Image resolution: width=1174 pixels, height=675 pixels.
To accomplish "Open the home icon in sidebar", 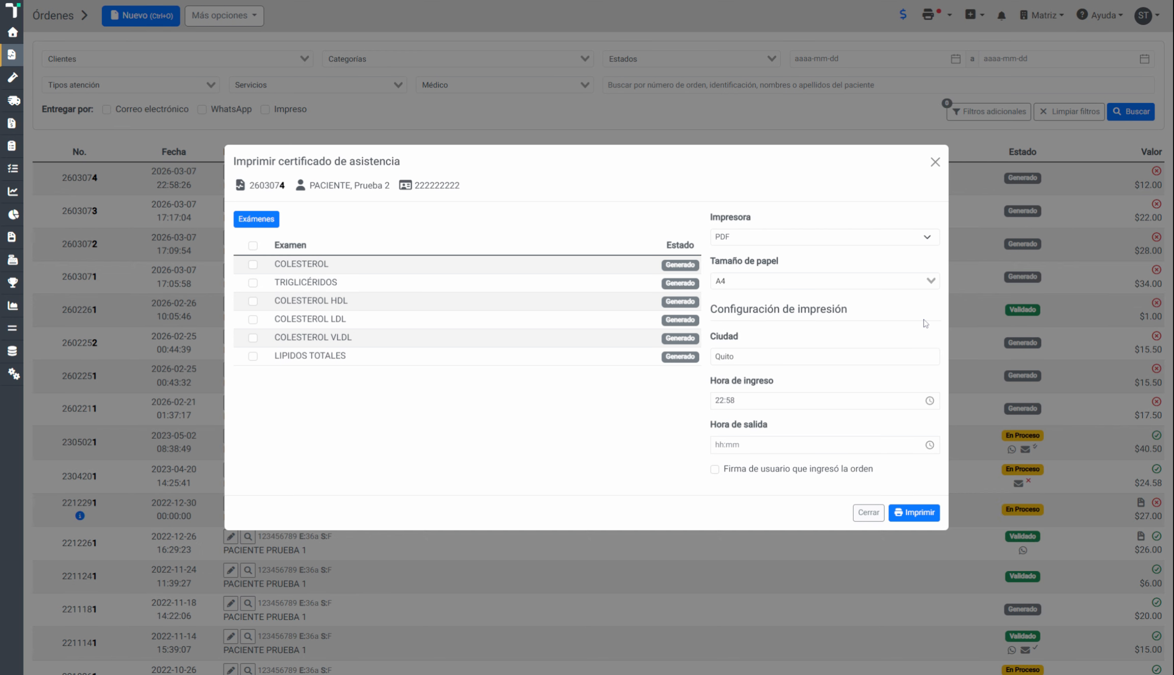I will pyautogui.click(x=12, y=32).
